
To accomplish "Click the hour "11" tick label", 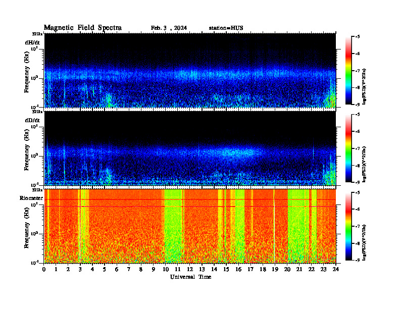I will point(178,270).
